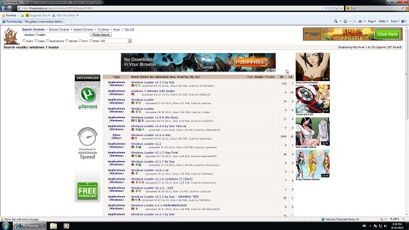Click the Add to Favorites Bar icon
This screenshot has height=230, width=409.
pos(22,15)
